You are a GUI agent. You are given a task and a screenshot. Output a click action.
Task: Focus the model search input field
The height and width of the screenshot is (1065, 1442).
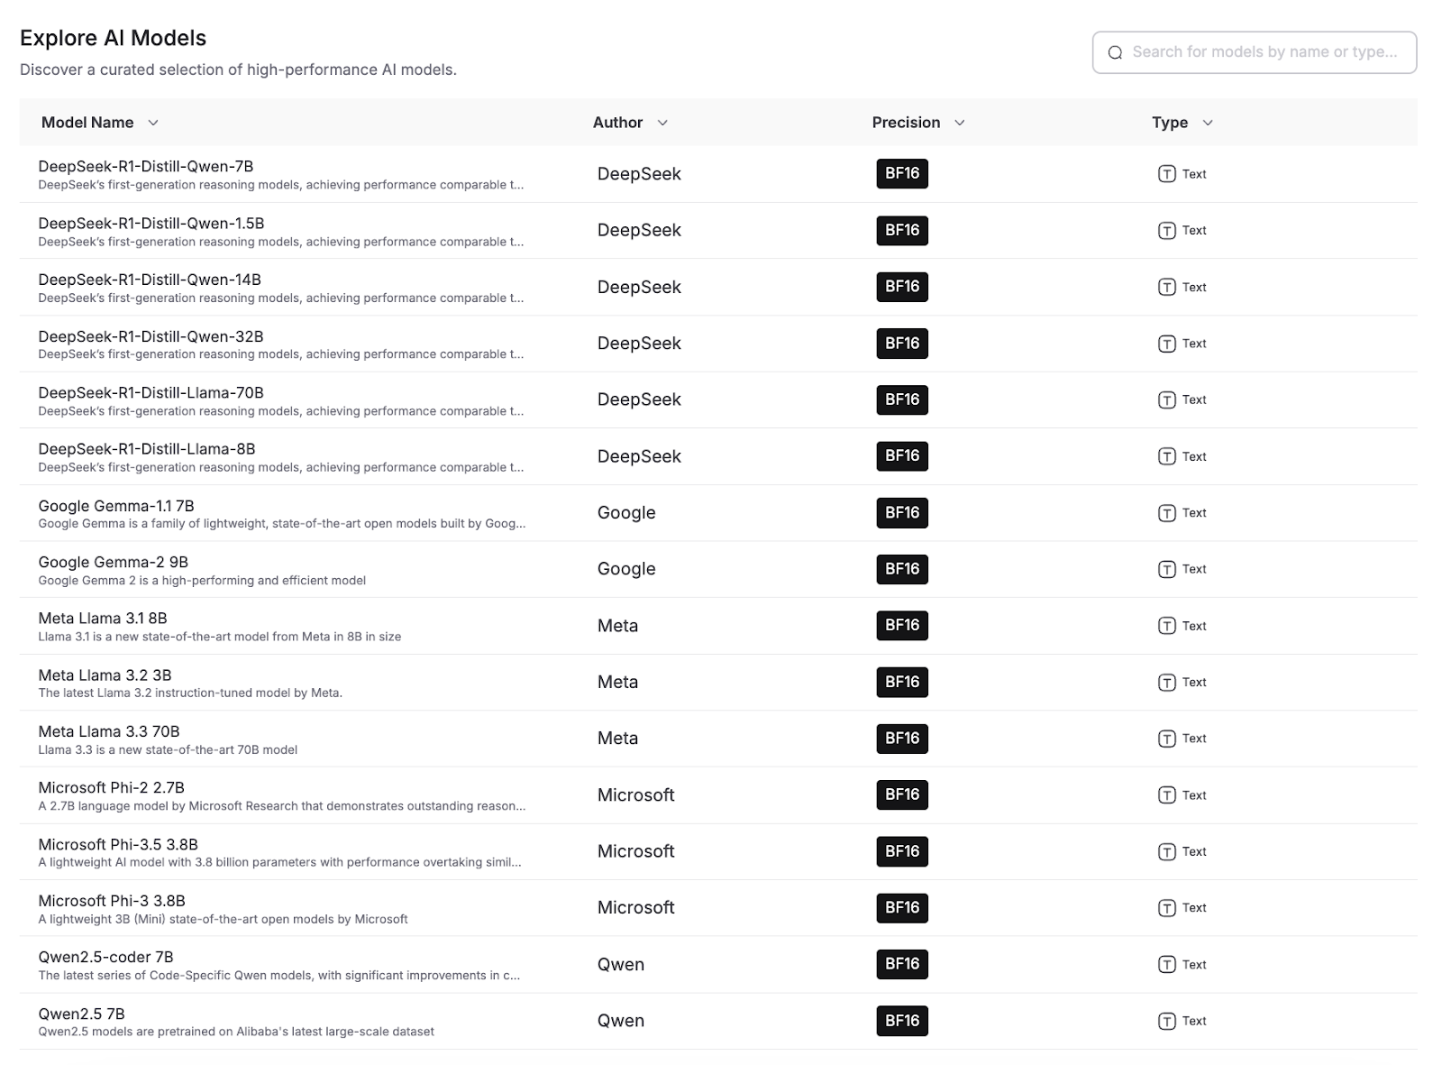(1255, 52)
